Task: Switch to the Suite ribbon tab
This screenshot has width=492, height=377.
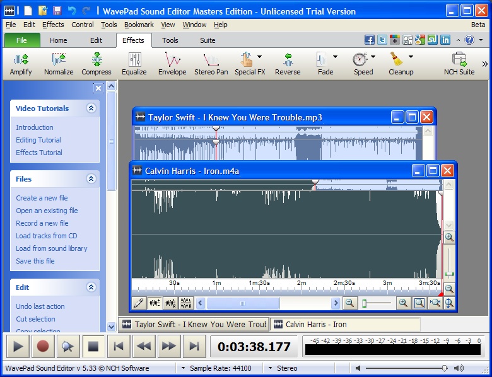Action: tap(208, 40)
